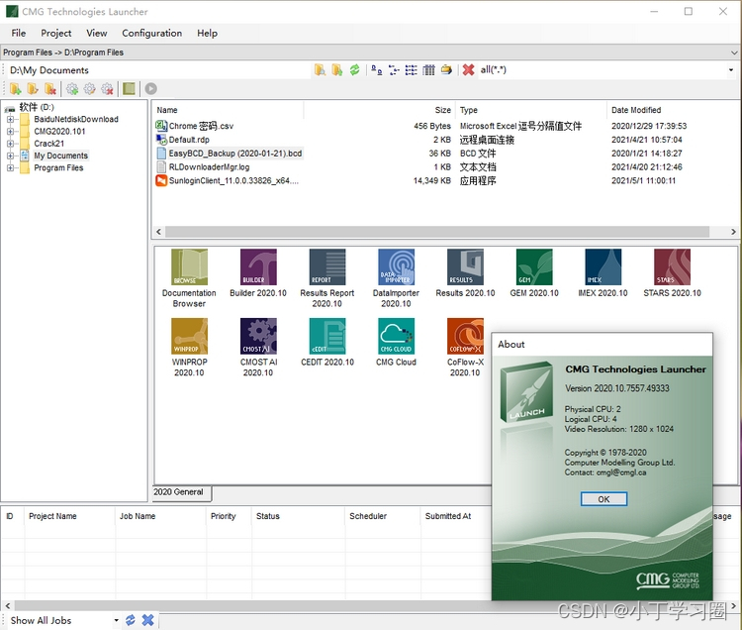This screenshot has height=630, width=742.
Task: Open the View menu
Action: (97, 33)
